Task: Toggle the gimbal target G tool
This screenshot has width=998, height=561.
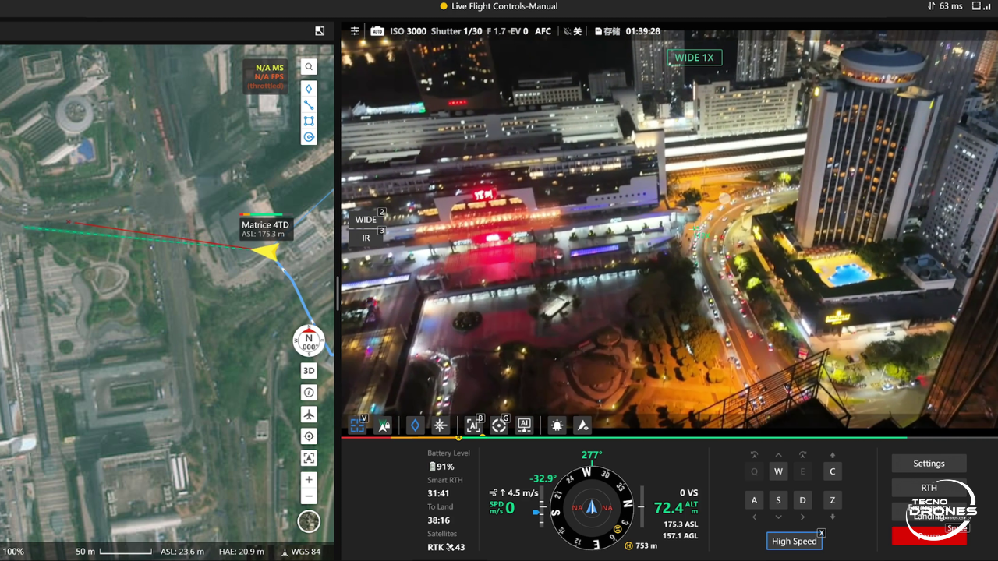Action: [x=500, y=425]
